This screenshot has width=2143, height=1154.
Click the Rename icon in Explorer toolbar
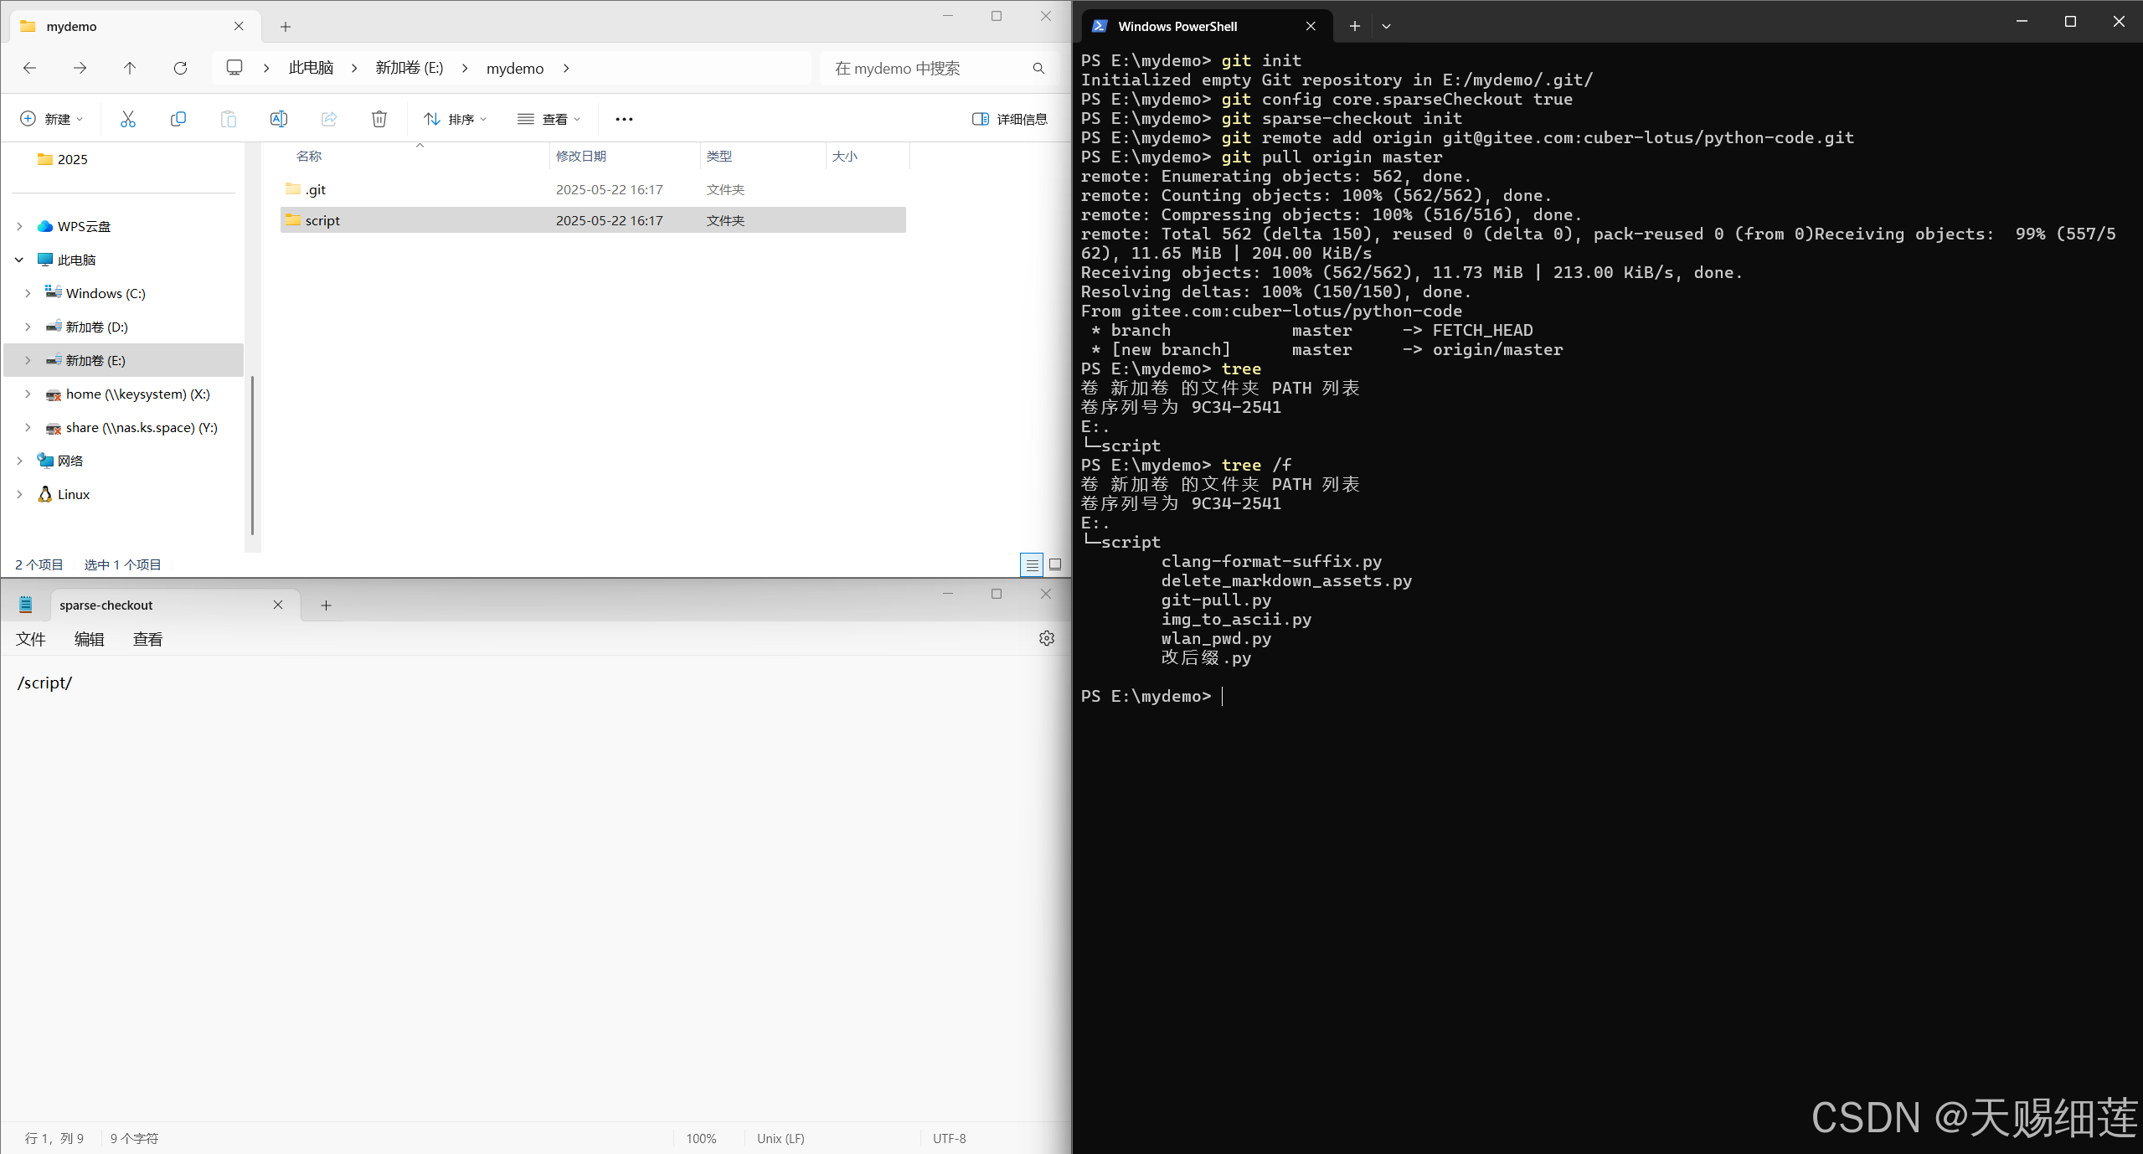(279, 119)
